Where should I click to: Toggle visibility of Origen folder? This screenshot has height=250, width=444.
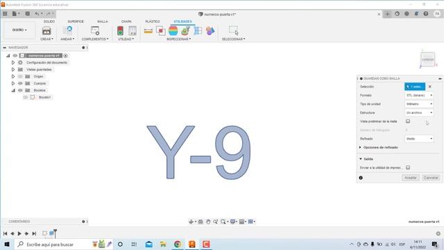click(20, 76)
